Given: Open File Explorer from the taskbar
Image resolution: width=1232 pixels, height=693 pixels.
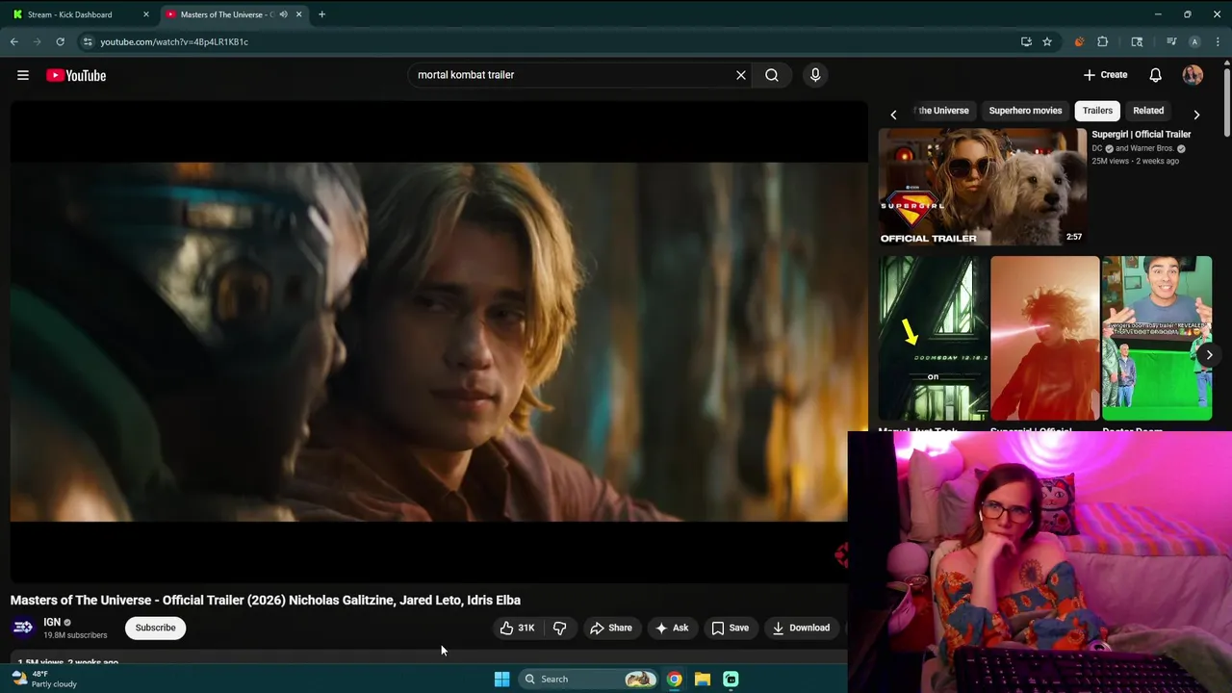Looking at the screenshot, I should [703, 679].
